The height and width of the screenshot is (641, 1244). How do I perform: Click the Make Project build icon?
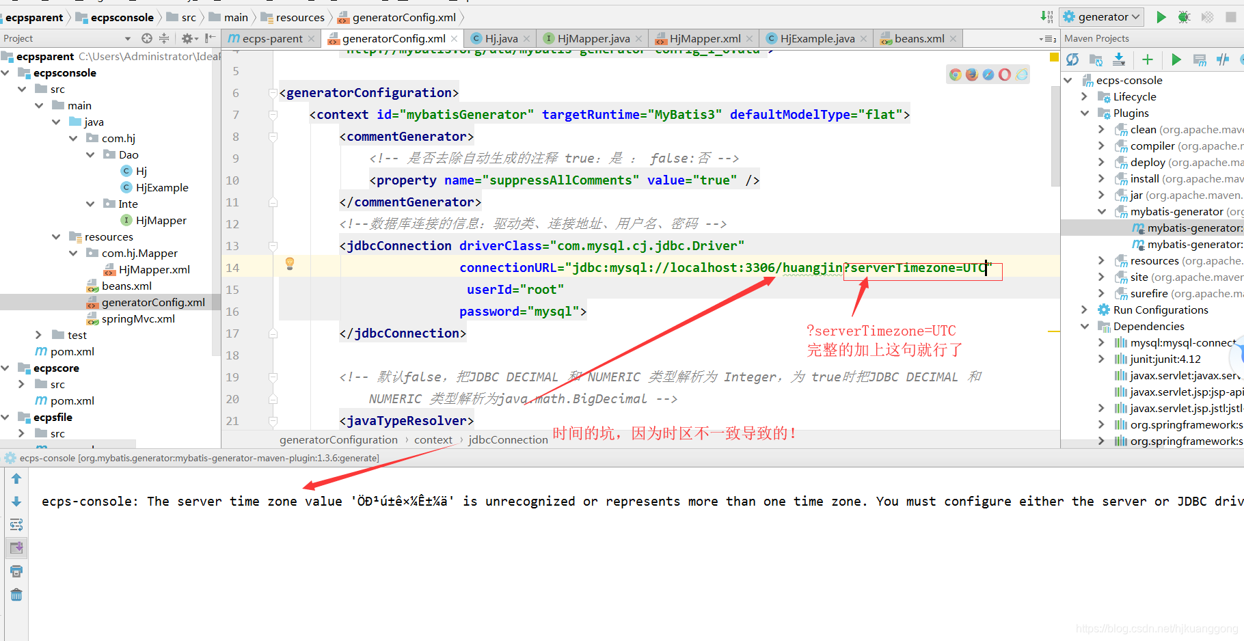1046,17
